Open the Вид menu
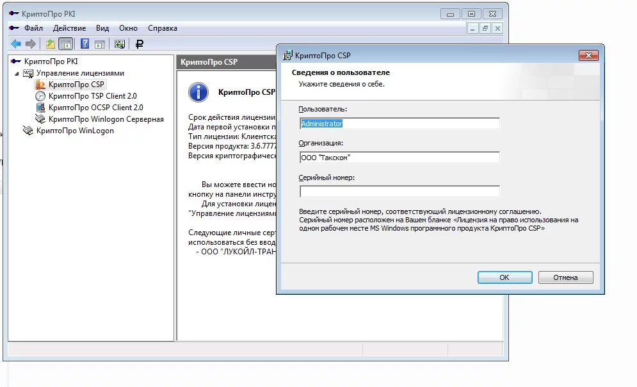637x387 pixels. [102, 28]
